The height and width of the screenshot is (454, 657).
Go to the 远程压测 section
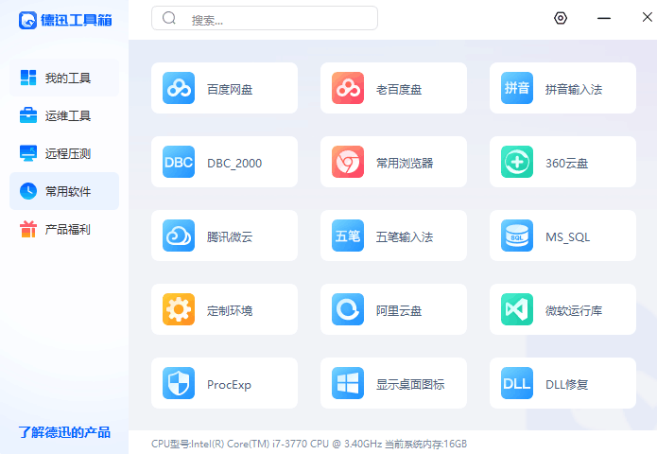tap(64, 153)
